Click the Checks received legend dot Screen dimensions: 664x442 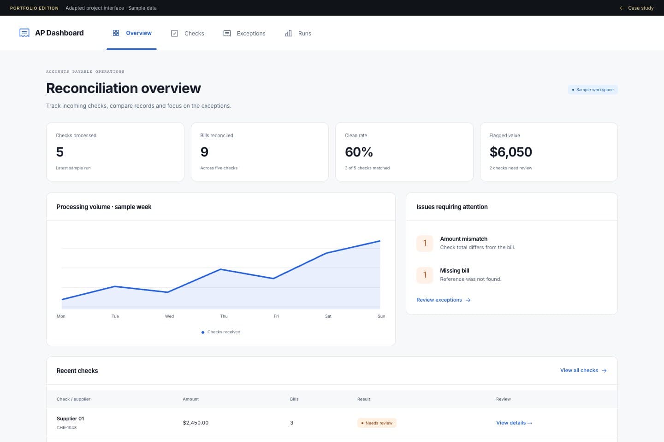coord(203,332)
